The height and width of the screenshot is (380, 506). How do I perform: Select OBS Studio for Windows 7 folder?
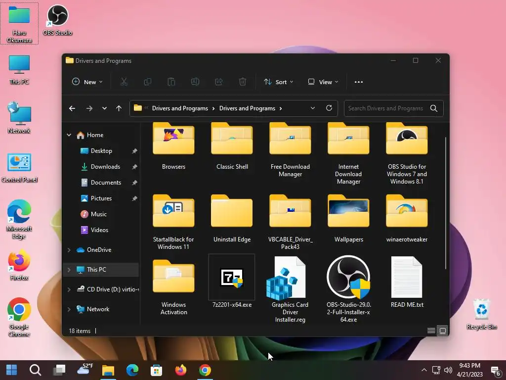click(407, 154)
